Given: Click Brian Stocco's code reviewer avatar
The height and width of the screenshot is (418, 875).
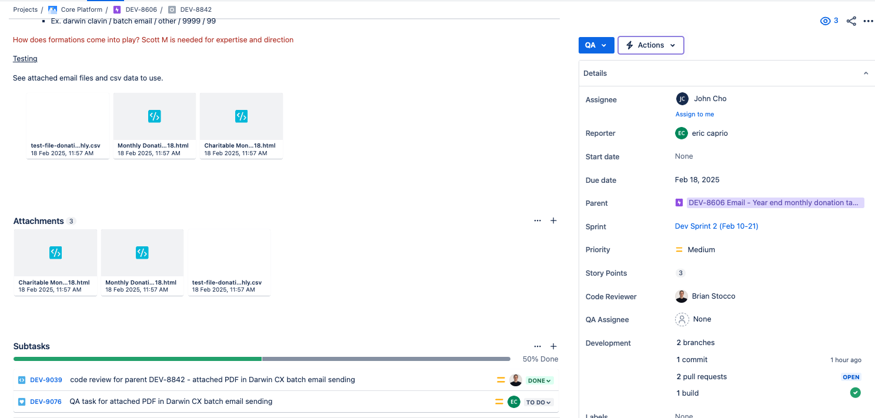Looking at the screenshot, I should (682, 296).
